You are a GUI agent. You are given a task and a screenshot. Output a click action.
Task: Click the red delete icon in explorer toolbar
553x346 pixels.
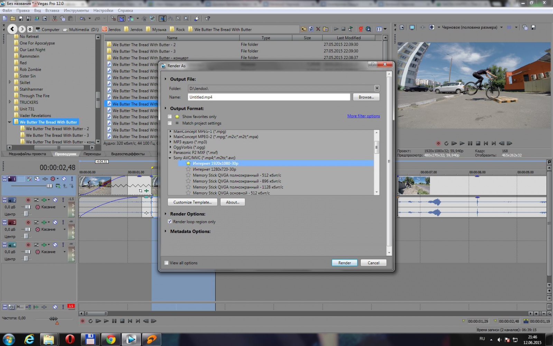318,29
